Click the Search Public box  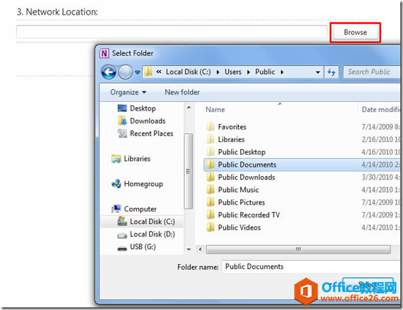372,72
